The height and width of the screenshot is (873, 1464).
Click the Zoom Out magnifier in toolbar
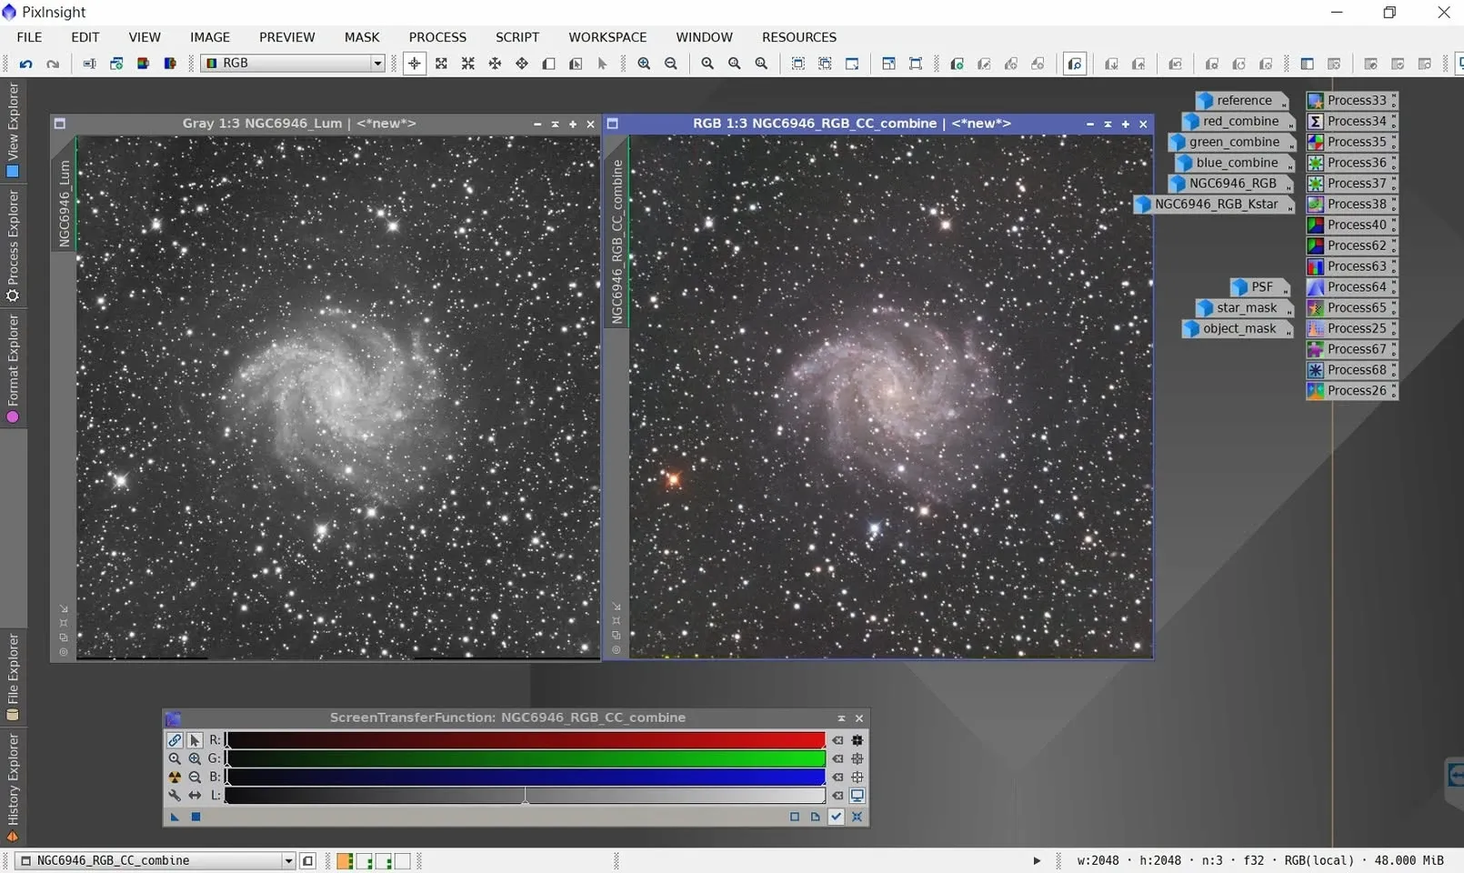point(671,64)
